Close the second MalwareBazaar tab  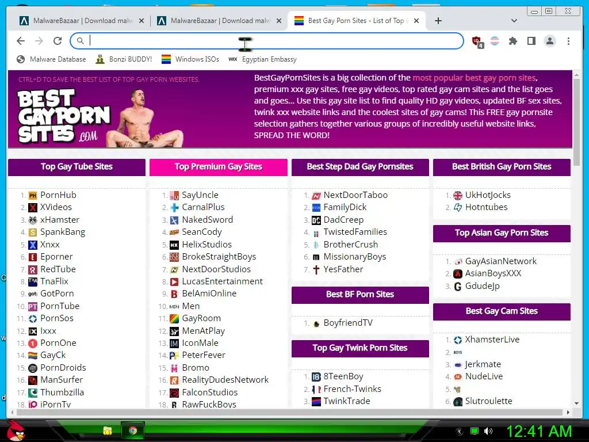279,21
